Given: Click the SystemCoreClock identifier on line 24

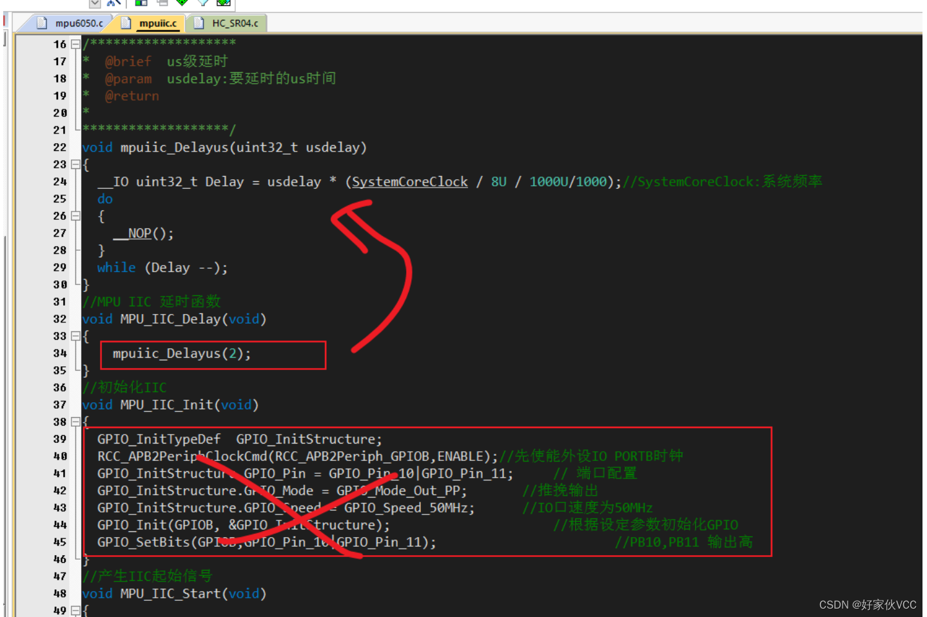Looking at the screenshot, I should point(409,182).
